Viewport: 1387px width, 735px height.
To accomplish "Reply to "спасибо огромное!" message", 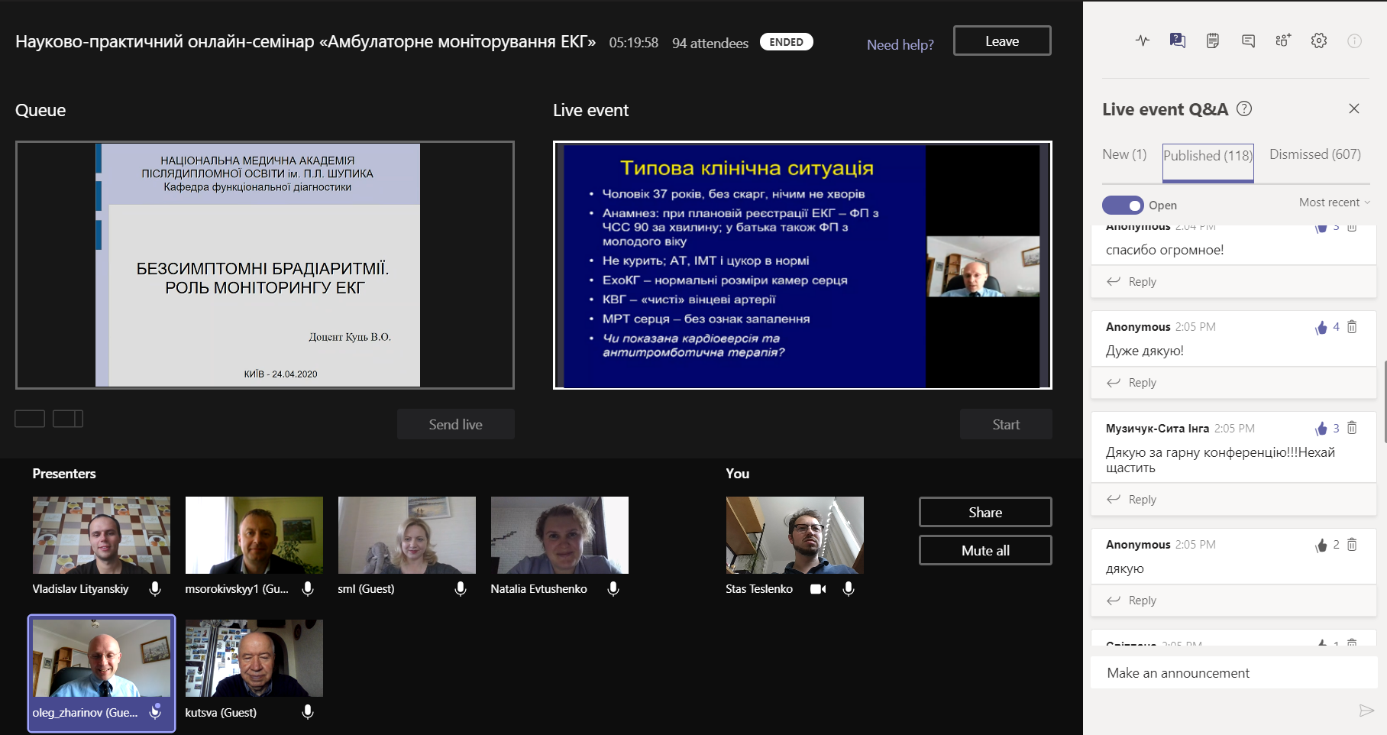I will [1132, 282].
